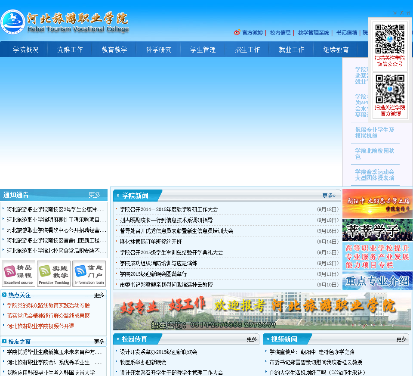This screenshot has width=413, height=376.
Task: Open 牧医系举办迎新晚会
Action: (x=143, y=362)
